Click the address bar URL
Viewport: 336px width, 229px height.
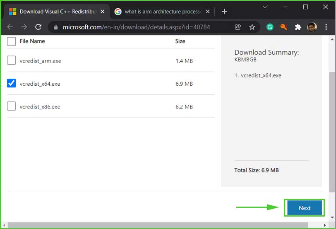click(x=136, y=27)
